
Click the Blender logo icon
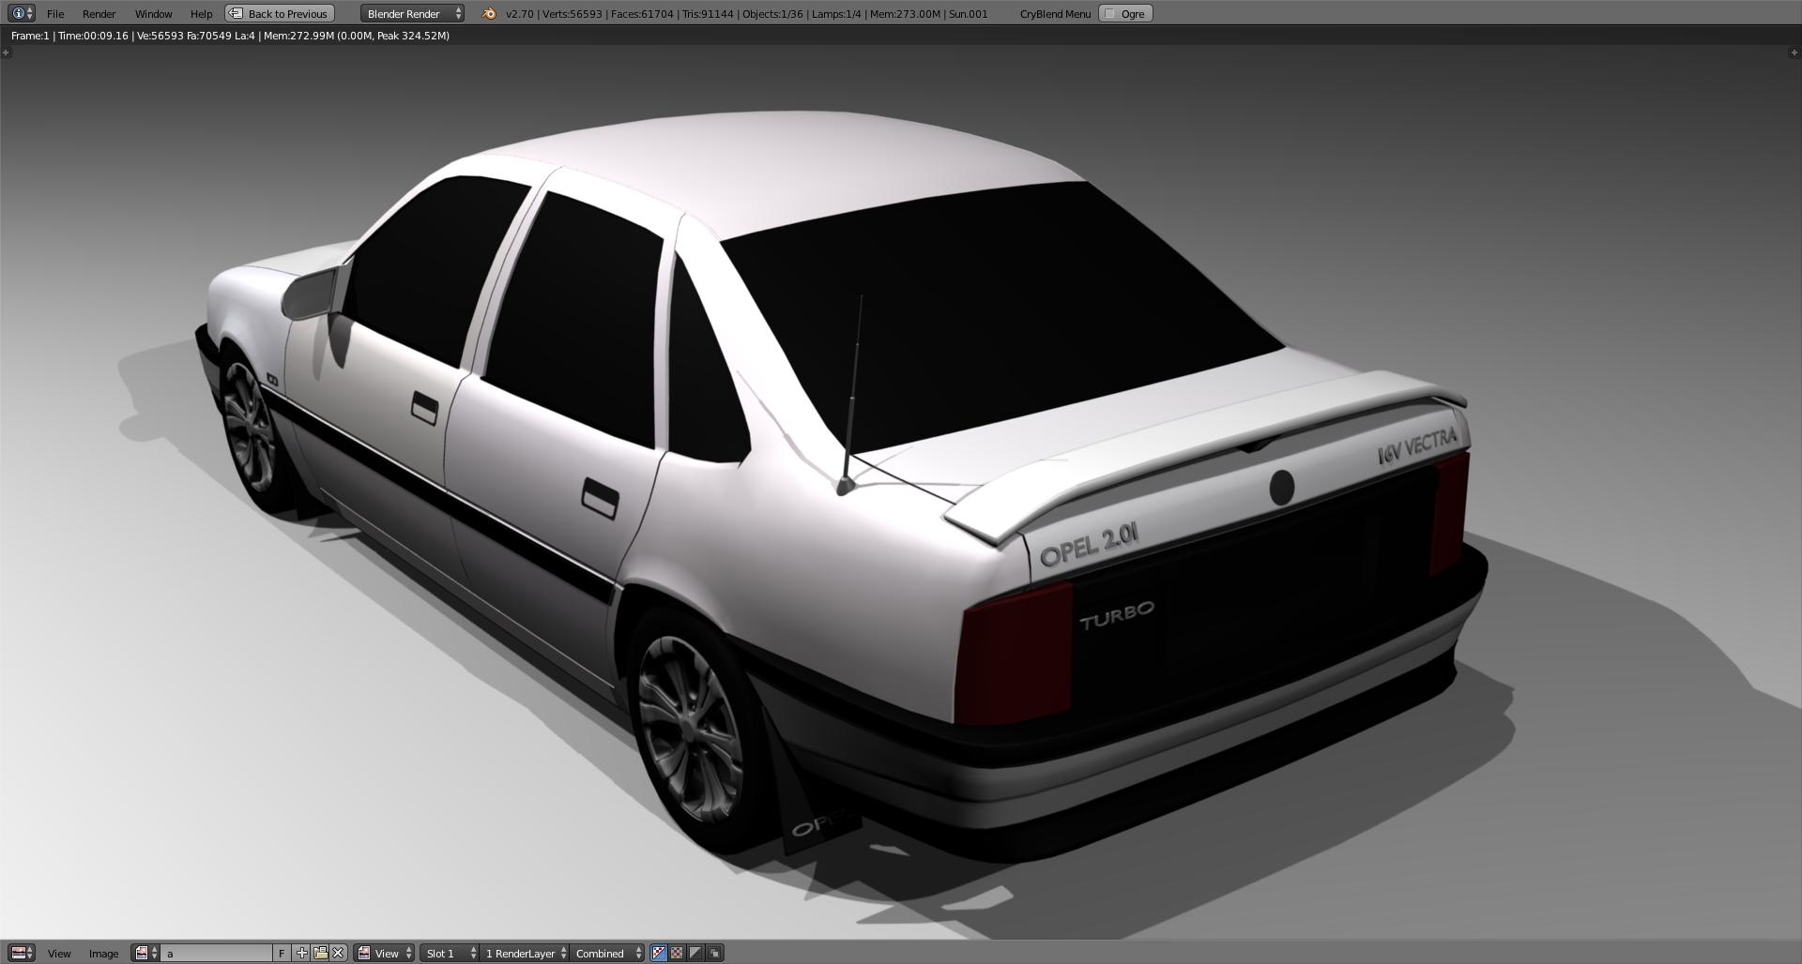pyautogui.click(x=488, y=13)
